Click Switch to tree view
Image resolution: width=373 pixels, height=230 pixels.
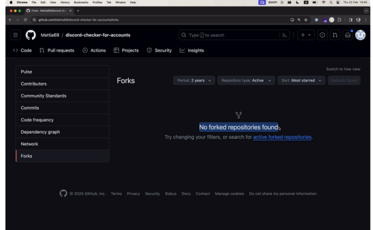point(343,69)
